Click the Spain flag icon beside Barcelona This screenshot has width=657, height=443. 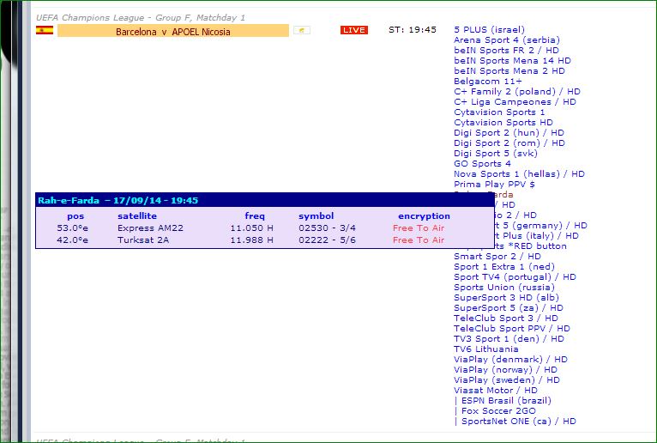[45, 30]
